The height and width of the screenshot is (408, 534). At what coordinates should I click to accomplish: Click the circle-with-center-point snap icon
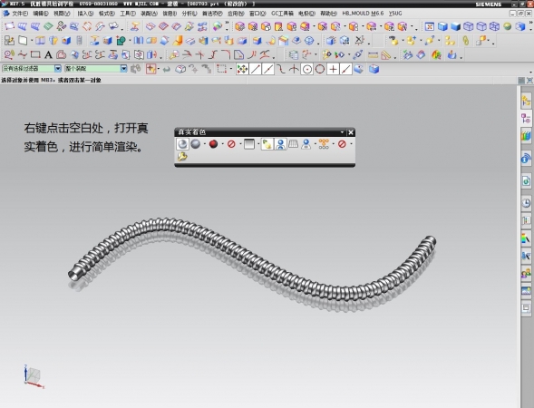307,70
